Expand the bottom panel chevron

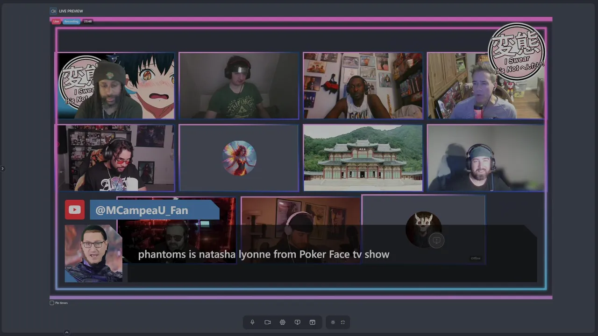click(66, 332)
